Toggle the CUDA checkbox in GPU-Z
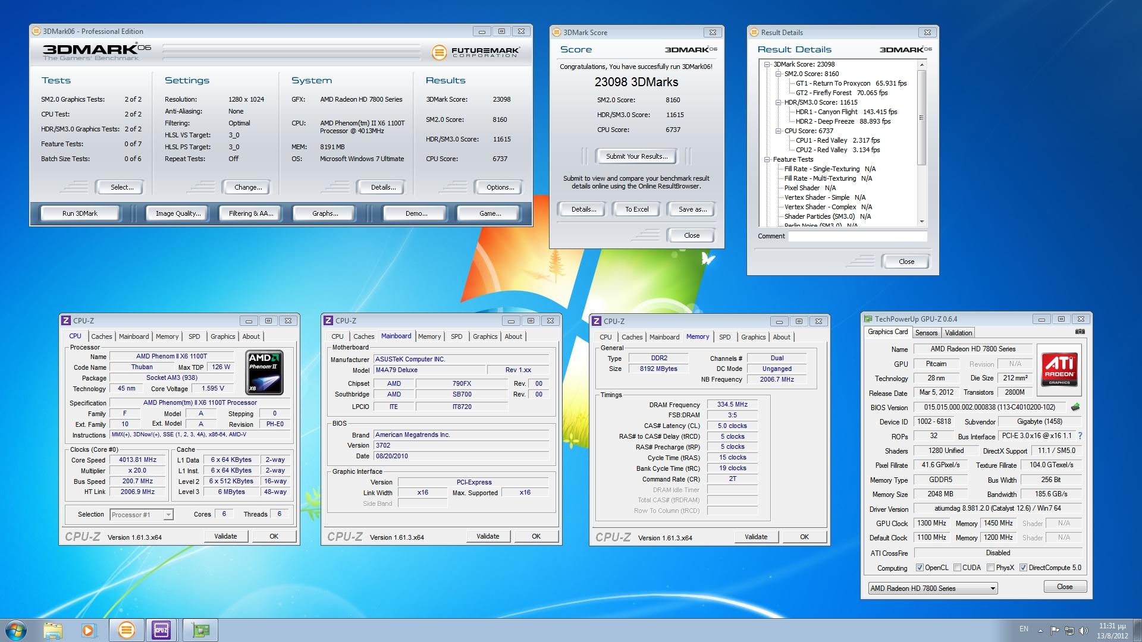The height and width of the screenshot is (642, 1142). tap(957, 568)
